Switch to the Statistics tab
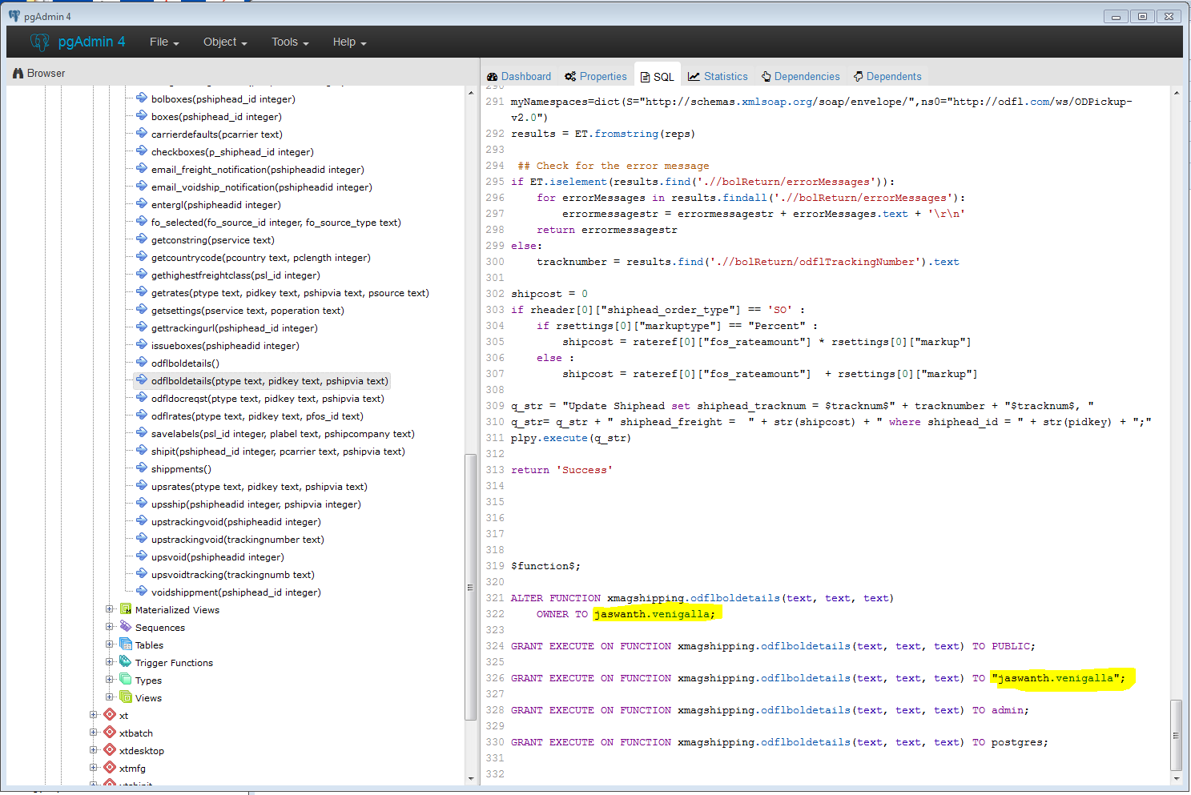The width and height of the screenshot is (1191, 795). [x=718, y=77]
